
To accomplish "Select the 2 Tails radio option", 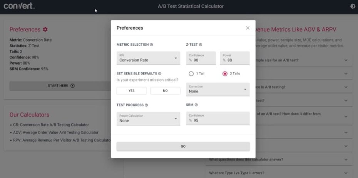I will click(x=225, y=74).
